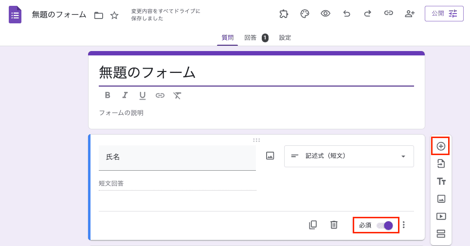Open the add-ons puzzle icon

pyautogui.click(x=284, y=14)
